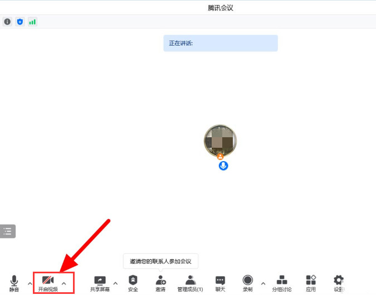Open 分组讨论 breakout rooms
This screenshot has width=376, height=295.
tap(282, 283)
